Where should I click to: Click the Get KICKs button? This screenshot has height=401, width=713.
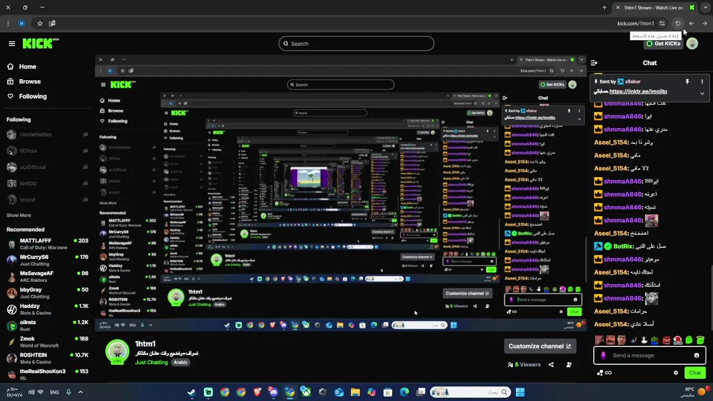tap(663, 43)
